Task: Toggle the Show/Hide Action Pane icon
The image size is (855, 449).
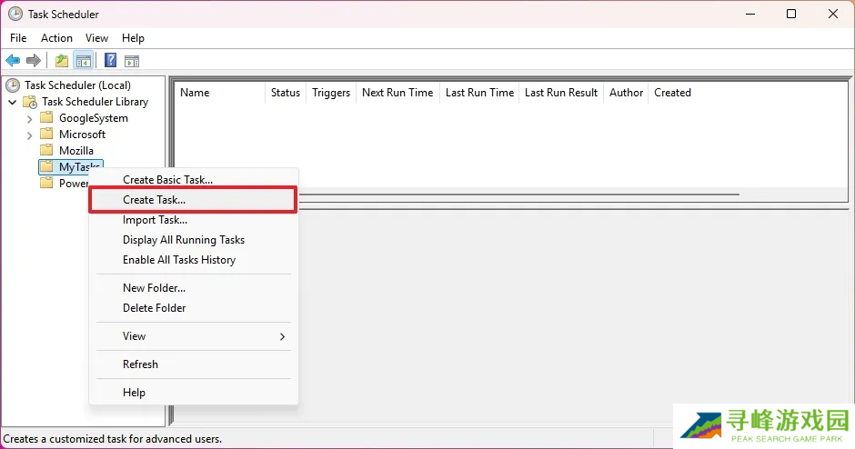Action: (132, 61)
